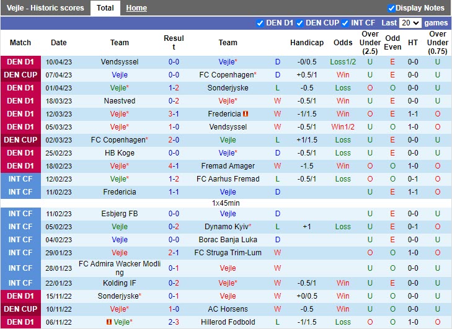Open FC Copenhagen* in the 07/04/23 match

228,75
